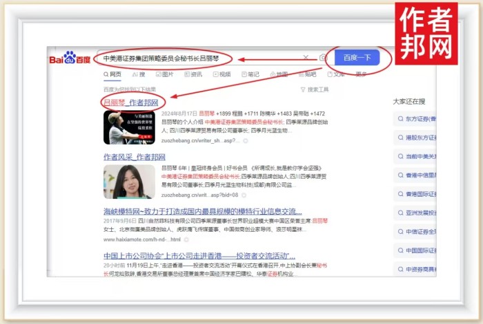
Task: Expand the 搜索工具 filter
Action: [315, 89]
